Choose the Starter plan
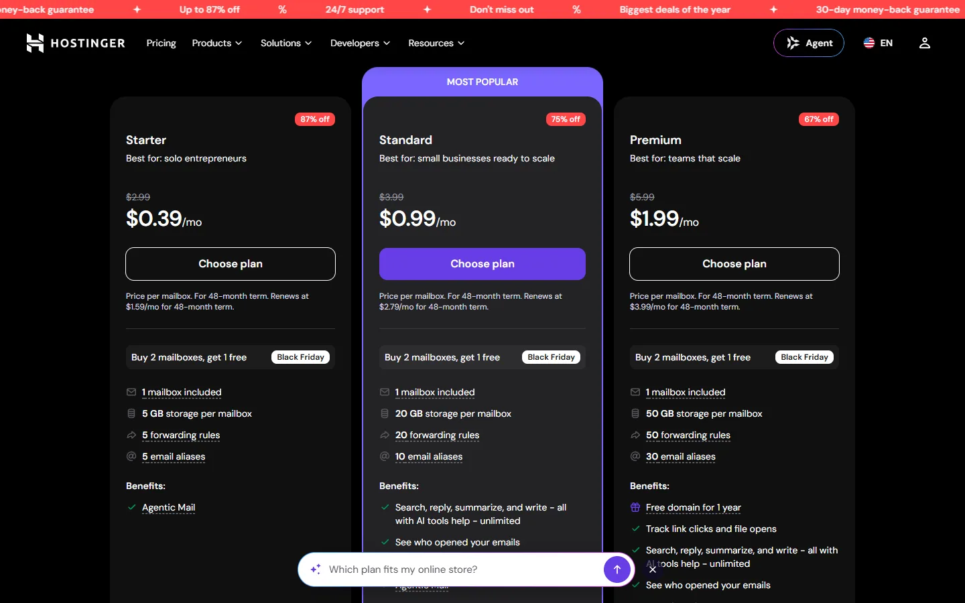Screen dimensions: 965x603 click(231, 264)
